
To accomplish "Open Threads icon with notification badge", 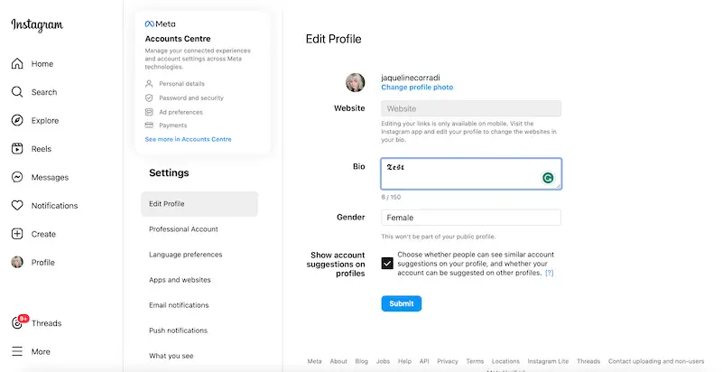I will tap(18, 322).
